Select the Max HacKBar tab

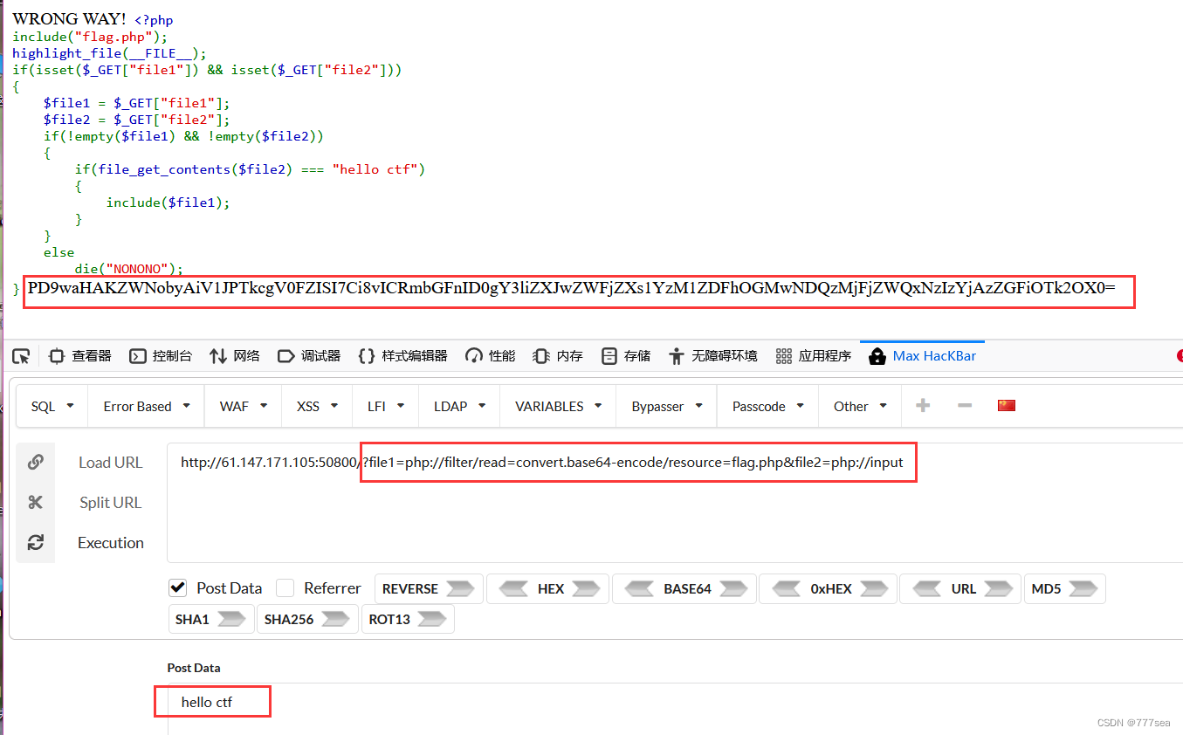click(922, 356)
